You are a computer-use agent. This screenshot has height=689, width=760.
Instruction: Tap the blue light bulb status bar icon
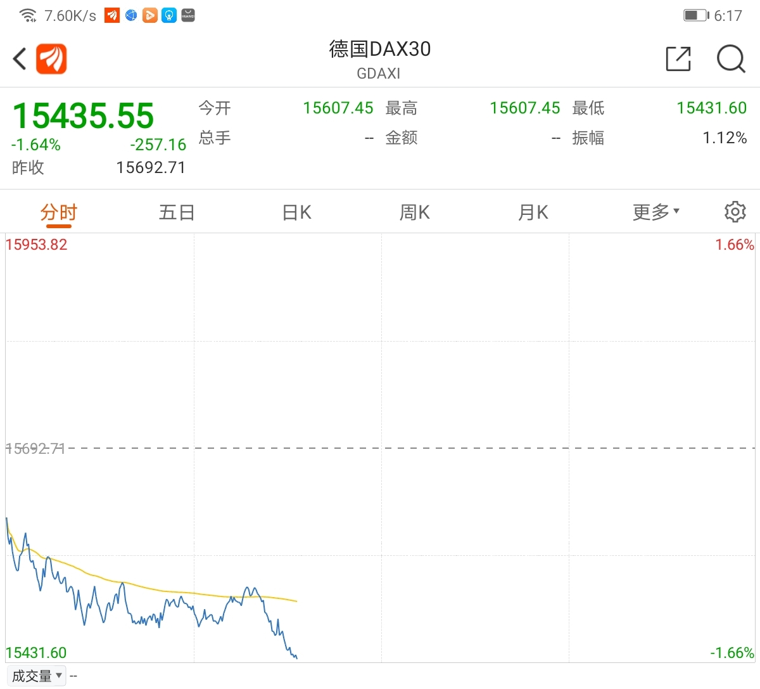(169, 15)
